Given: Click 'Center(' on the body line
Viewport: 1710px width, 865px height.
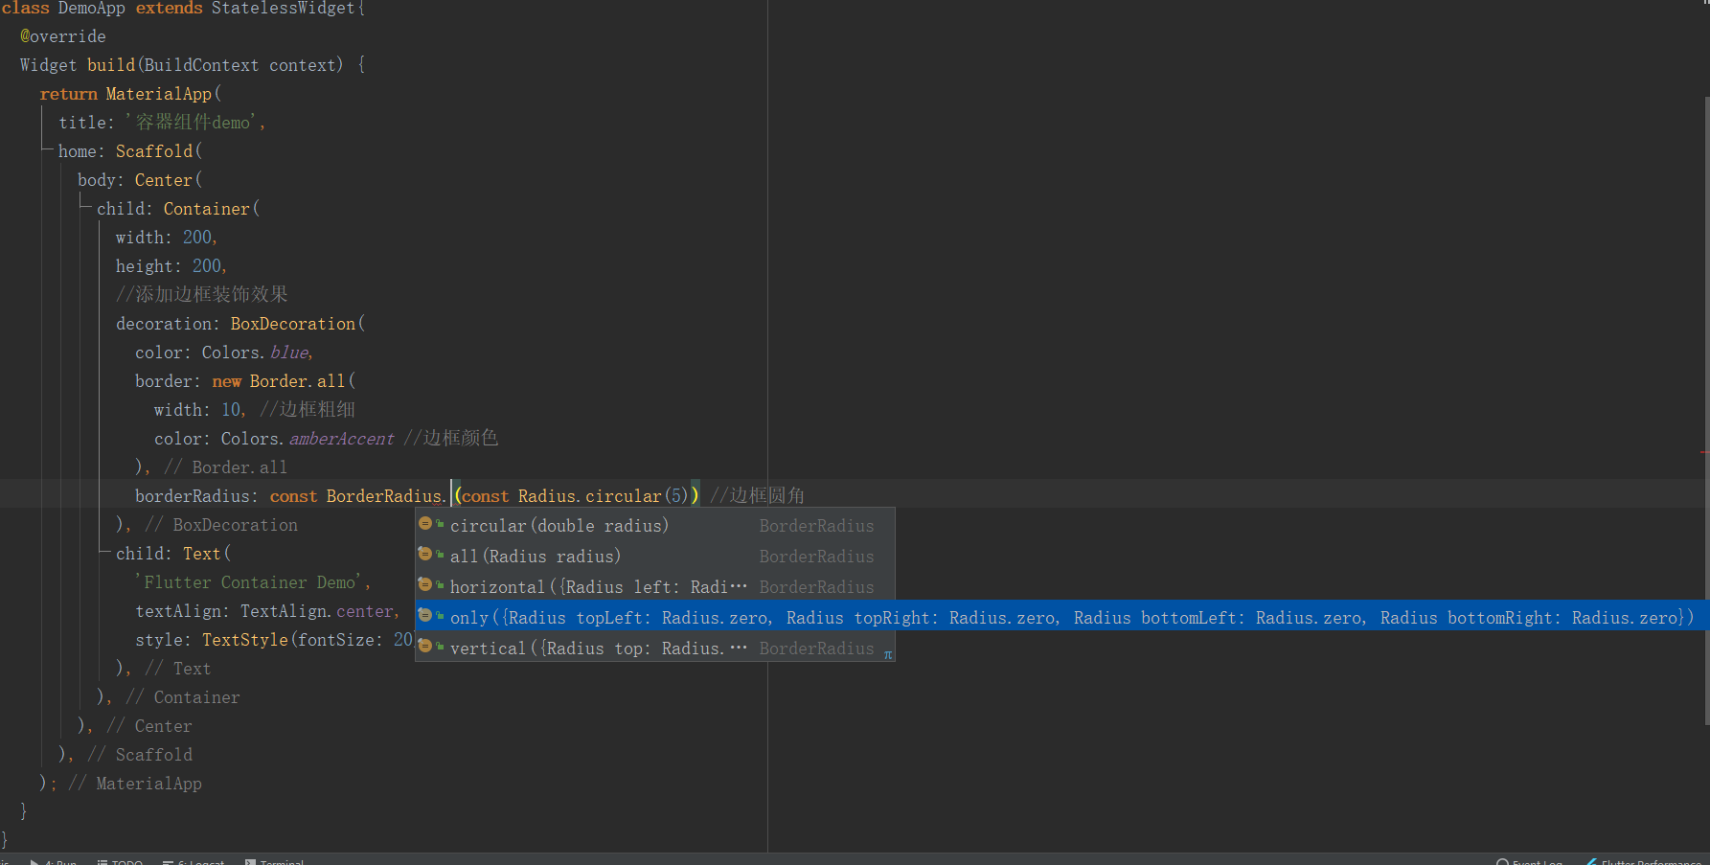Looking at the screenshot, I should pos(168,180).
